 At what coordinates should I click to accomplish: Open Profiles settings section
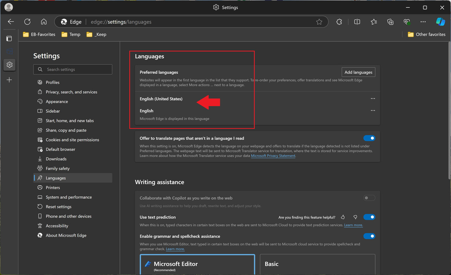pos(73,82)
